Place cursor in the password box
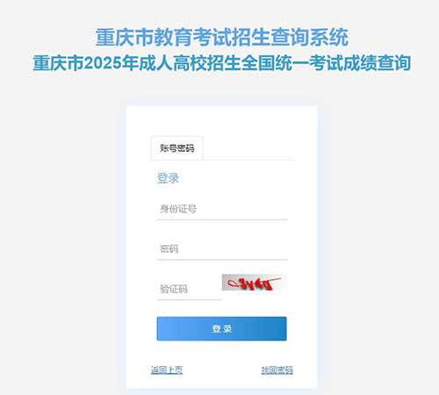 (221, 249)
